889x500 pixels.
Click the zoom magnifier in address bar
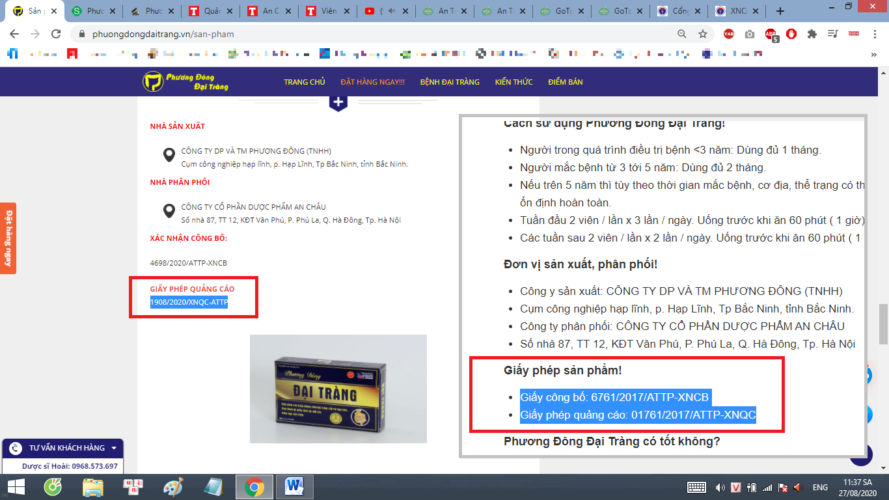[x=681, y=34]
